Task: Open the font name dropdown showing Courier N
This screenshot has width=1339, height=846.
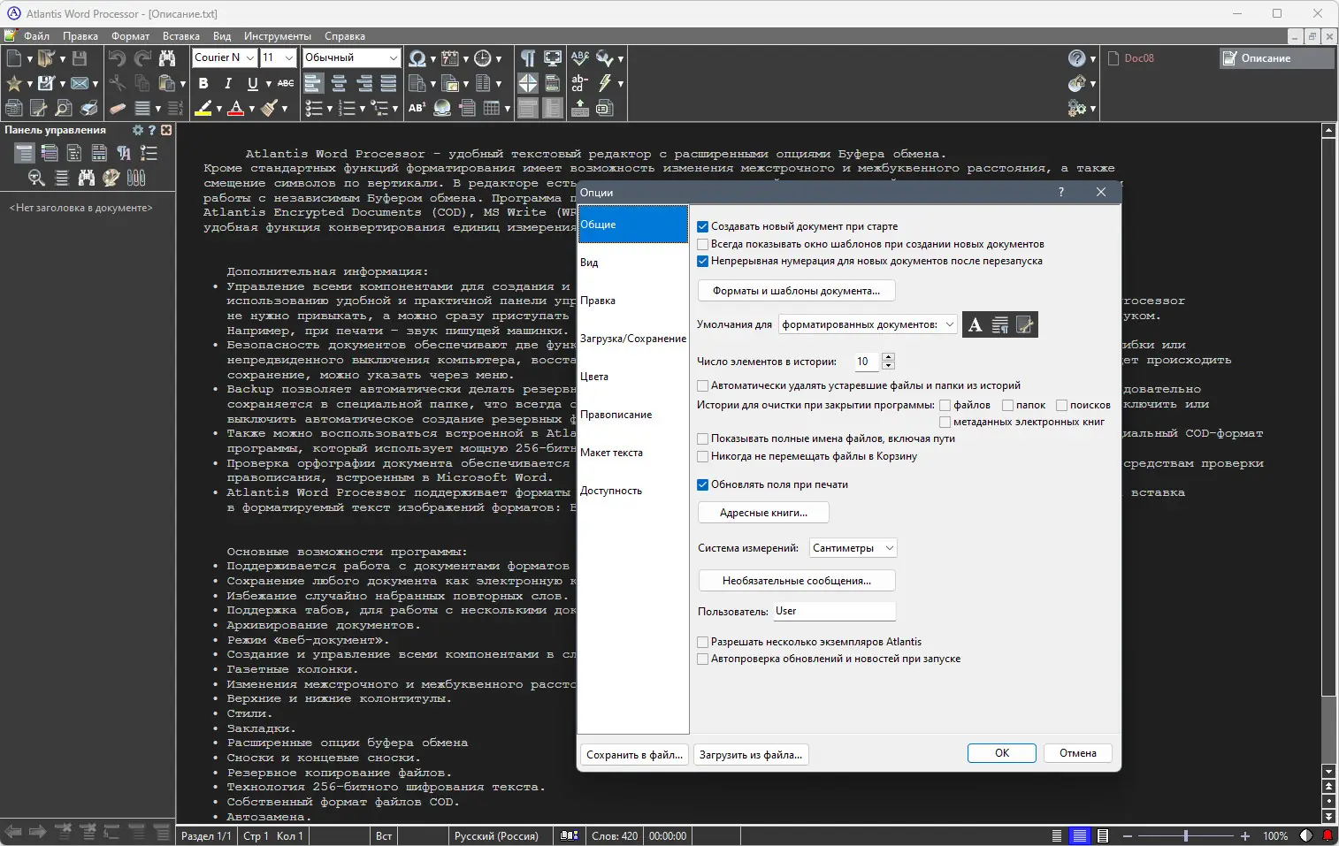Action: coord(250,57)
